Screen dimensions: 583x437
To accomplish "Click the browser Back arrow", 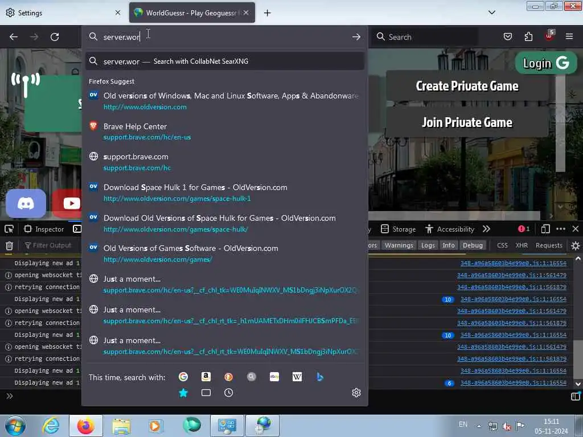I will (x=14, y=37).
